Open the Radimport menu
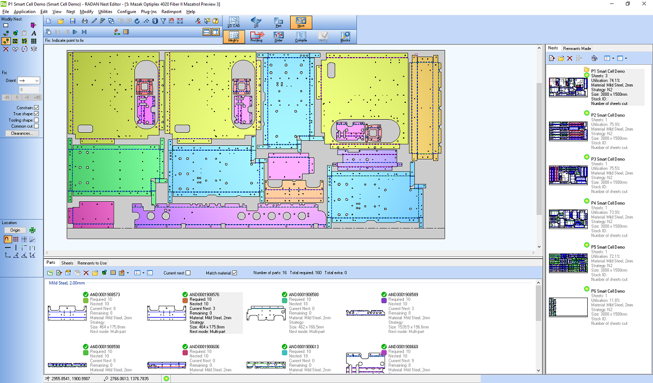This screenshot has height=383, width=653. [171, 11]
